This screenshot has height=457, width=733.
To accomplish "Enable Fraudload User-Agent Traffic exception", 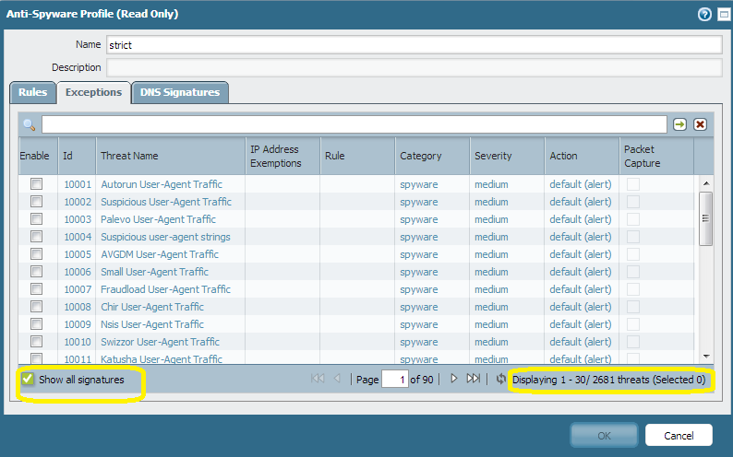I will click(36, 288).
